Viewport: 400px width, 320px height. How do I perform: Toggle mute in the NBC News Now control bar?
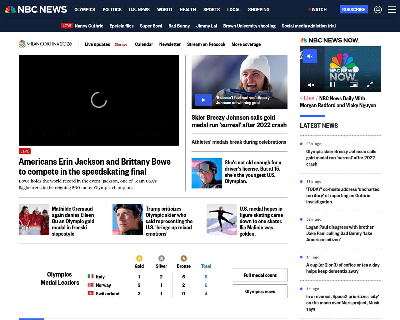coord(311,85)
